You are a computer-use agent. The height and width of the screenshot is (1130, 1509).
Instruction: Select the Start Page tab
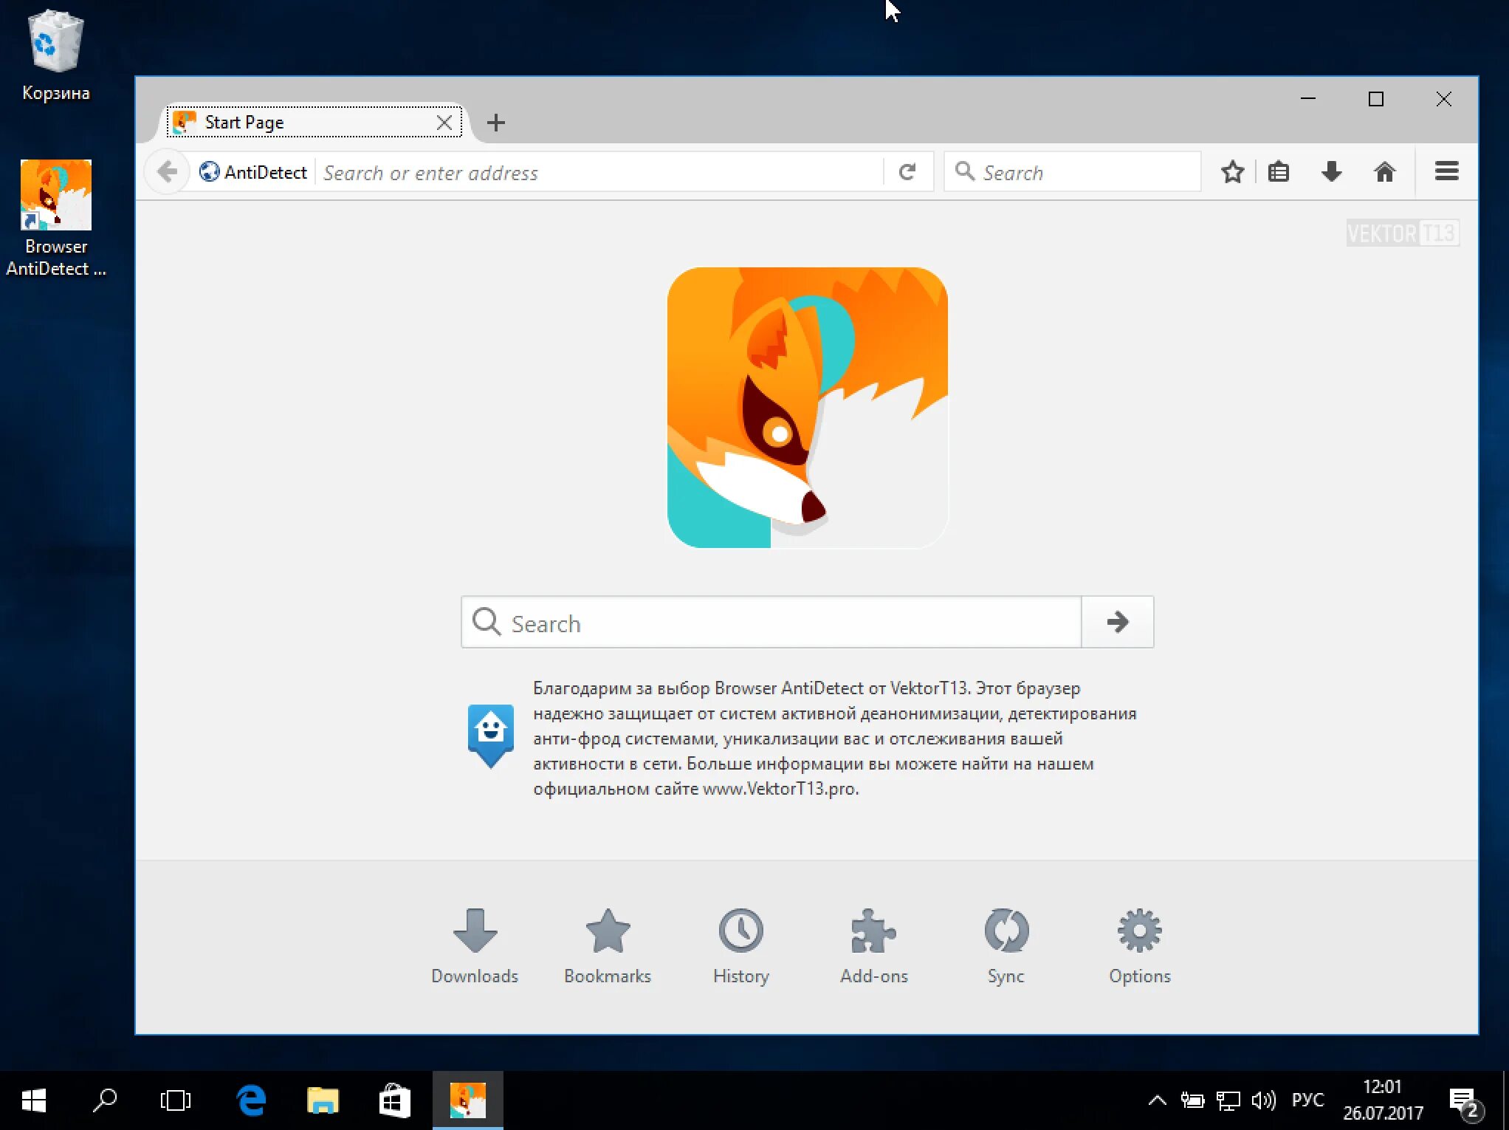[x=314, y=122]
